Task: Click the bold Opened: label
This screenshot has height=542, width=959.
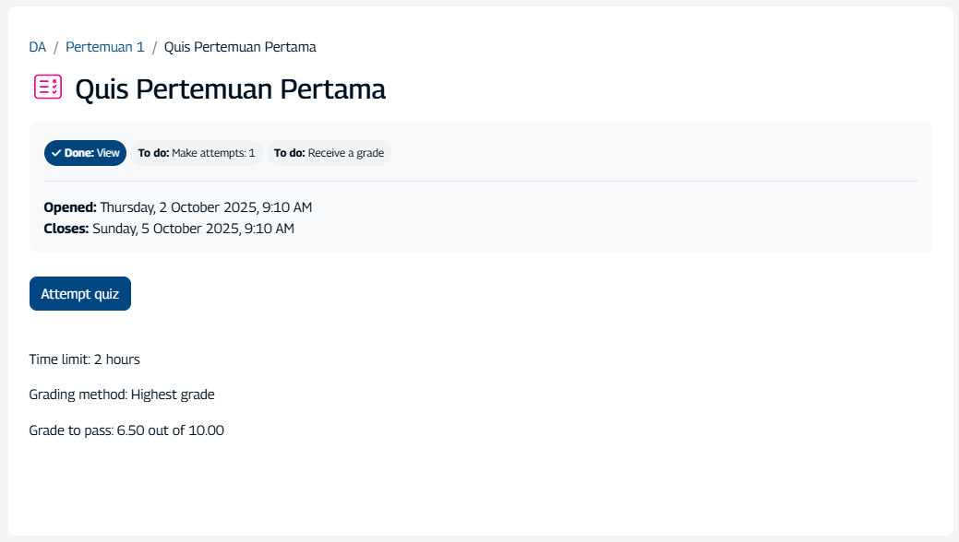Action: pyautogui.click(x=70, y=207)
